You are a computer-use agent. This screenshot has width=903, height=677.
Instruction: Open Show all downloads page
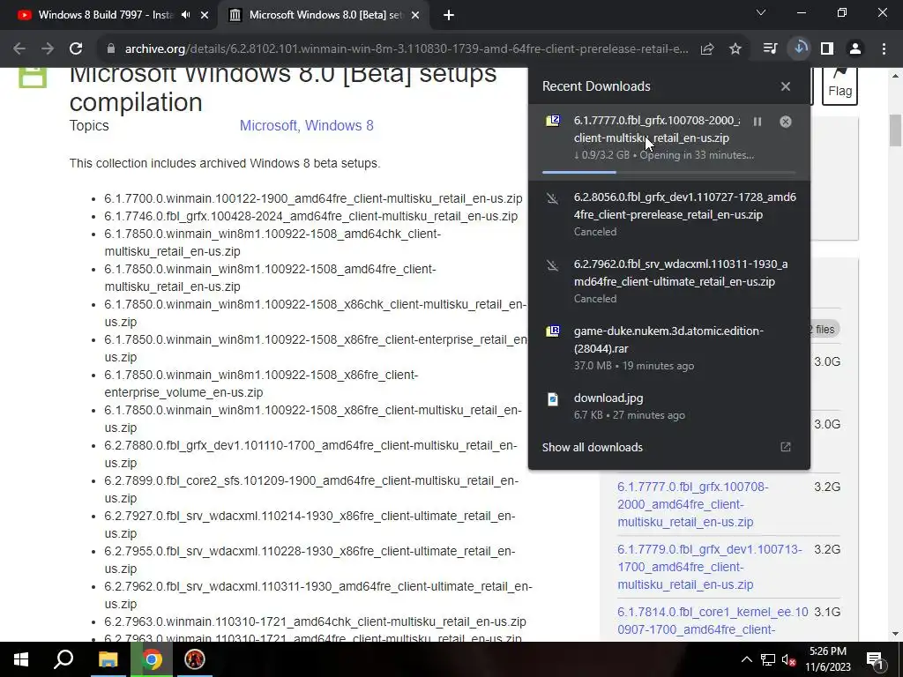coord(592,447)
